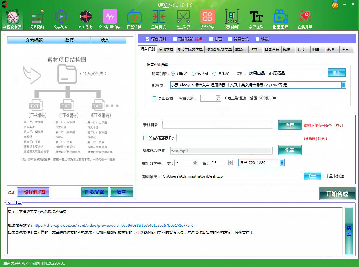Open the 横竖转换 orientation converter
The width and height of the screenshot is (359, 267).
point(134,18)
